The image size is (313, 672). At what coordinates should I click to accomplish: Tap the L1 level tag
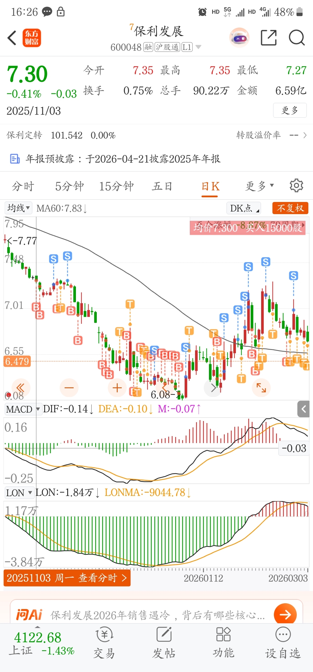pyautogui.click(x=187, y=47)
